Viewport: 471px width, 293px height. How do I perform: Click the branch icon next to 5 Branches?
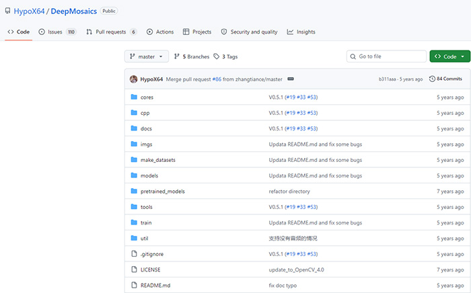pos(176,56)
